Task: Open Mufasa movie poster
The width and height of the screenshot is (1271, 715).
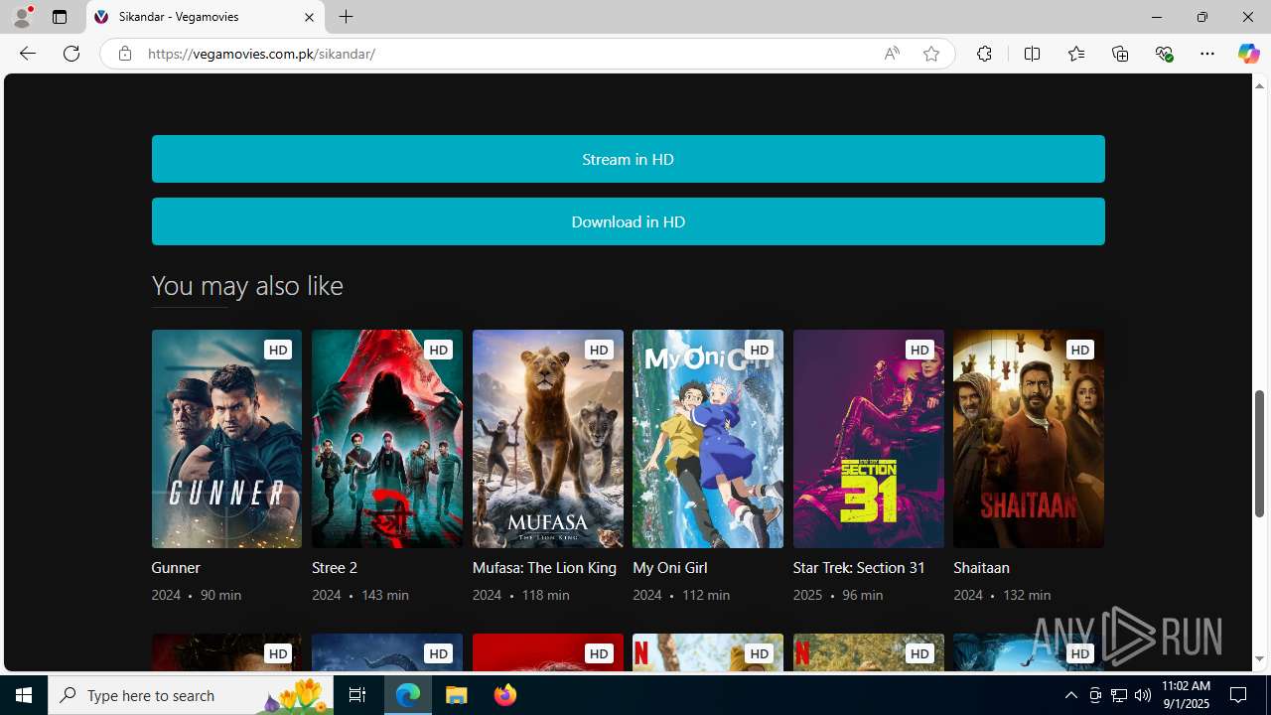Action: pos(548,439)
